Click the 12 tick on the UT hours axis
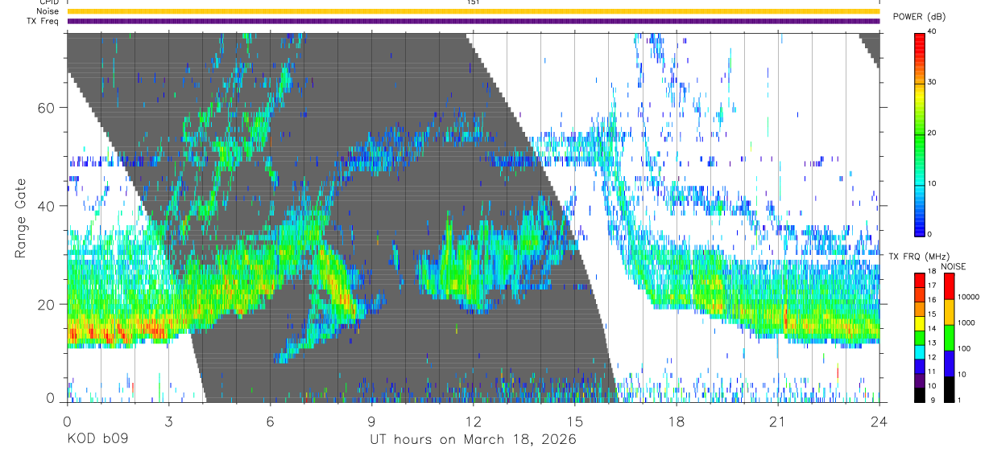The height and width of the screenshot is (456, 989). (474, 420)
